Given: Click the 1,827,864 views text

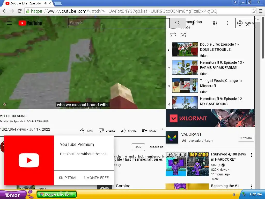Looking at the screenshot, I should coord(13,129).
